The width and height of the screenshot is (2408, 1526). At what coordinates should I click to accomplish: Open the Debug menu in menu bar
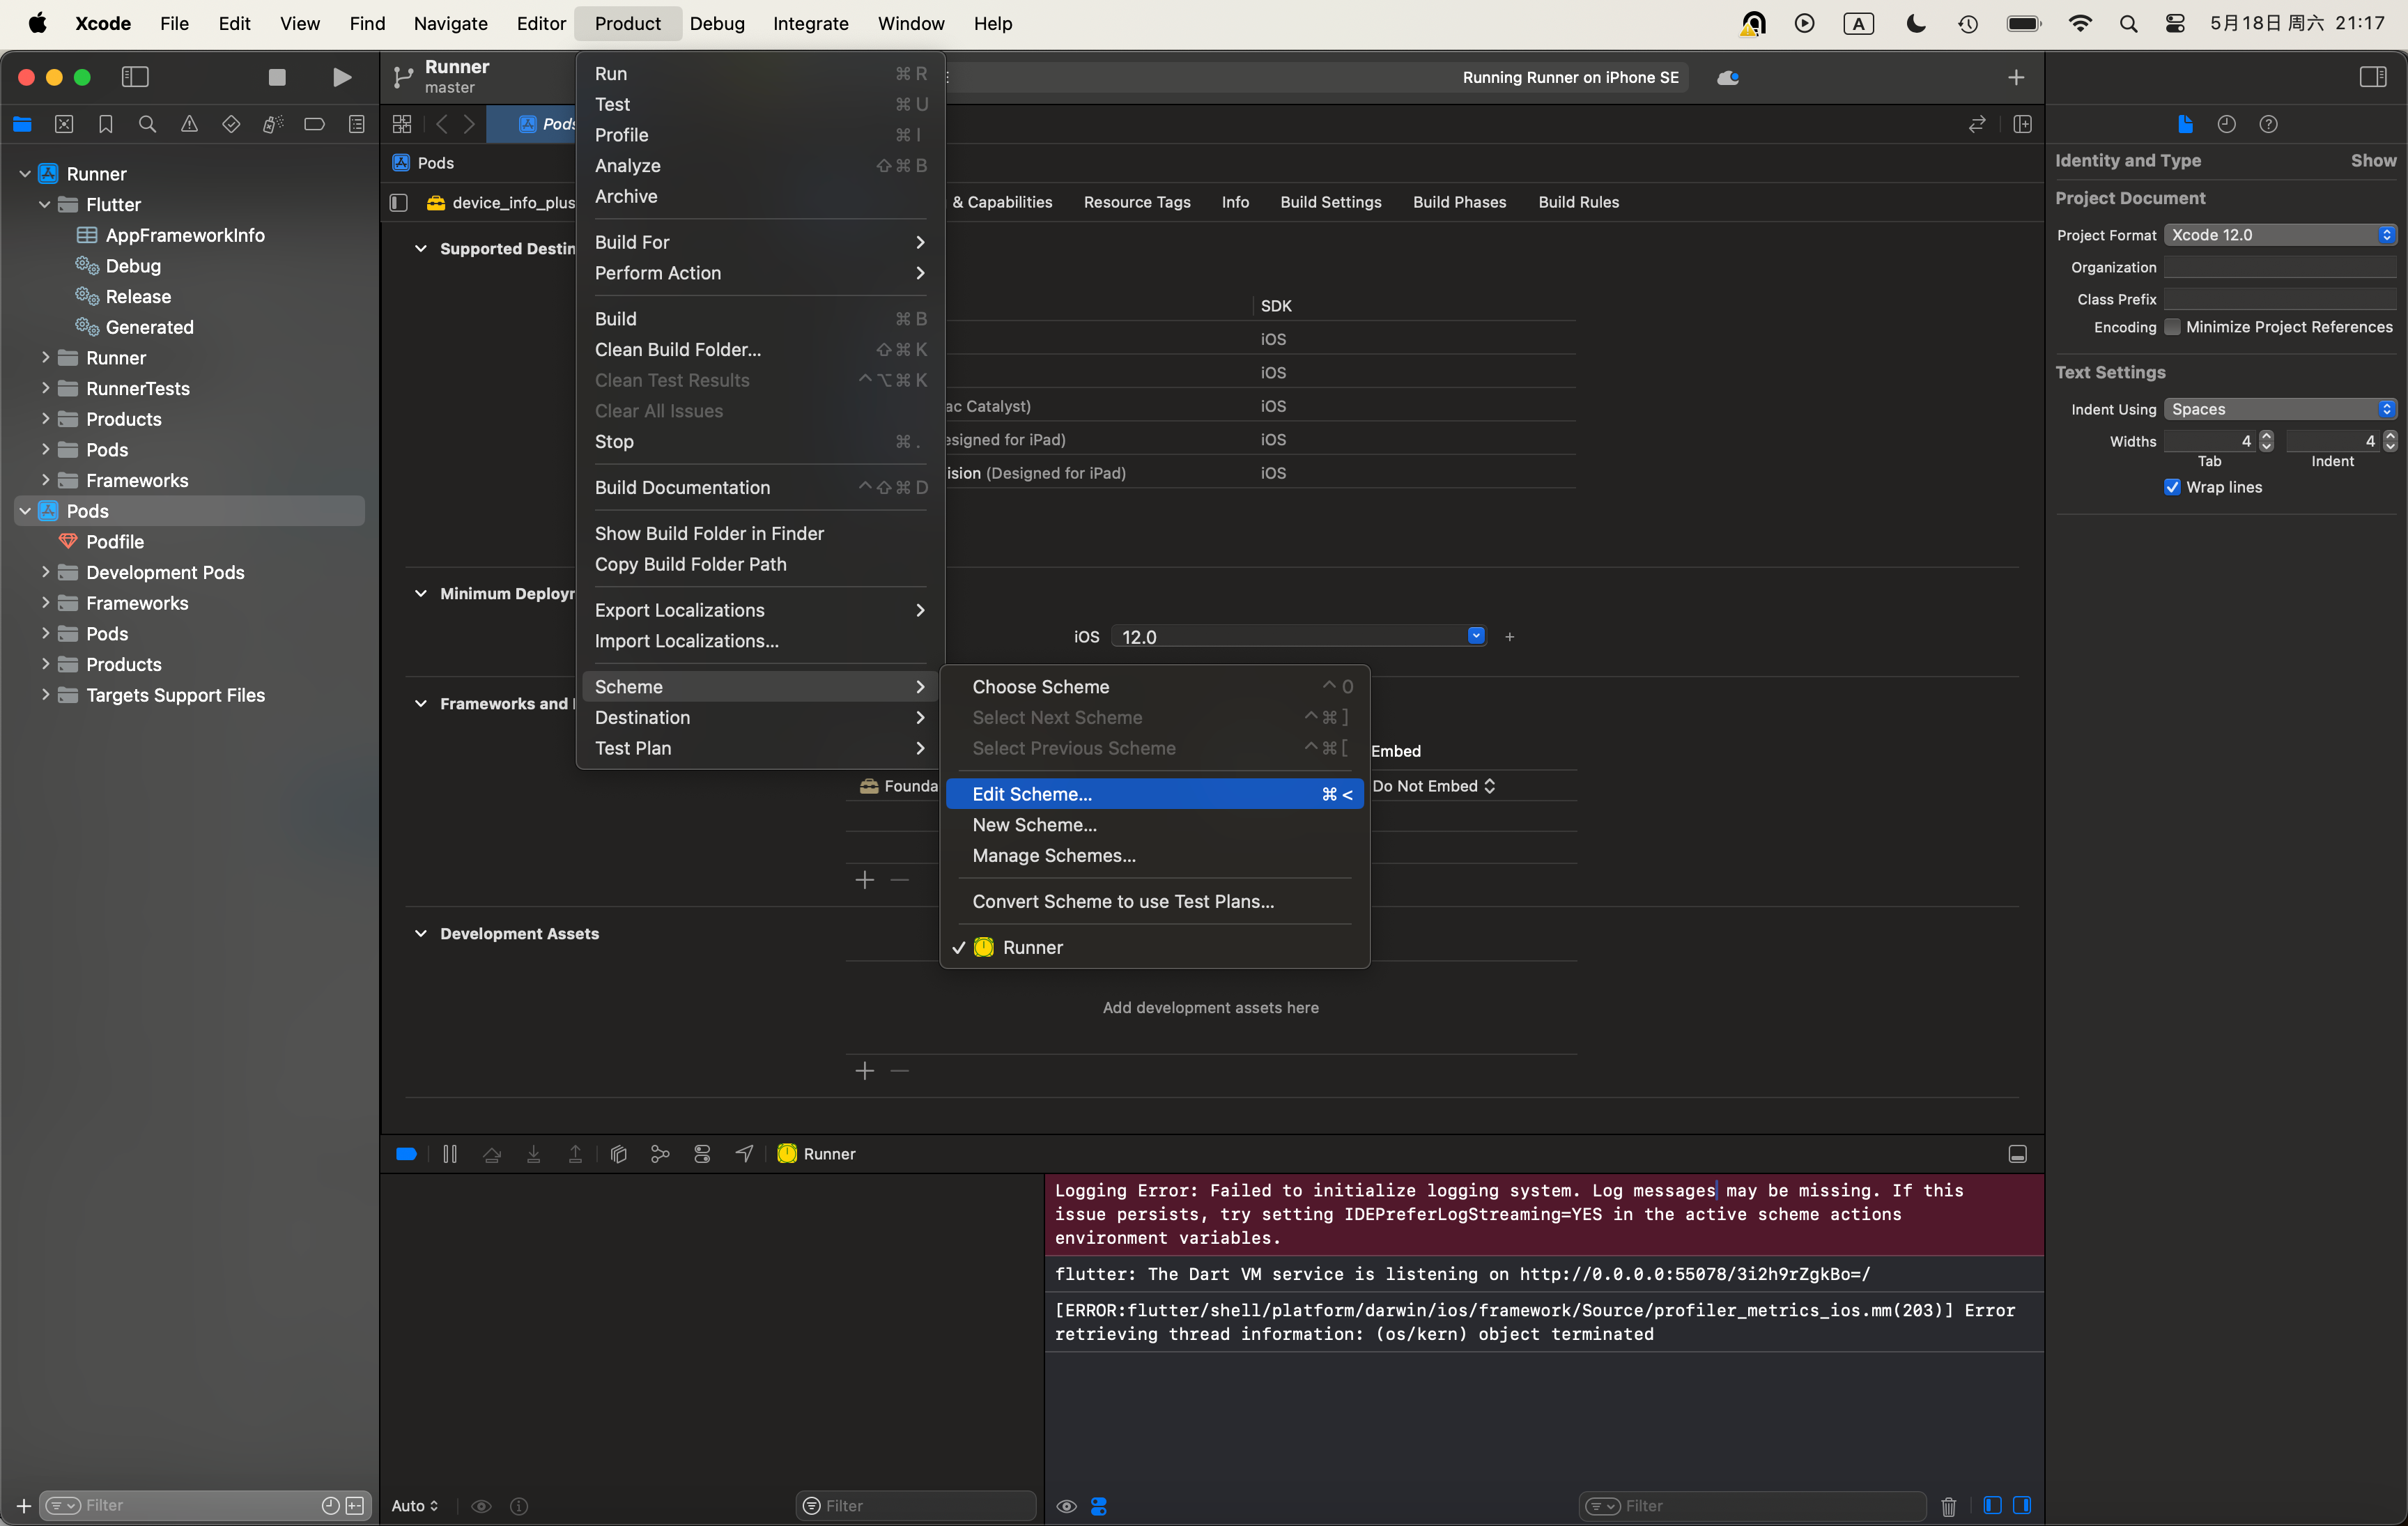pos(716,23)
